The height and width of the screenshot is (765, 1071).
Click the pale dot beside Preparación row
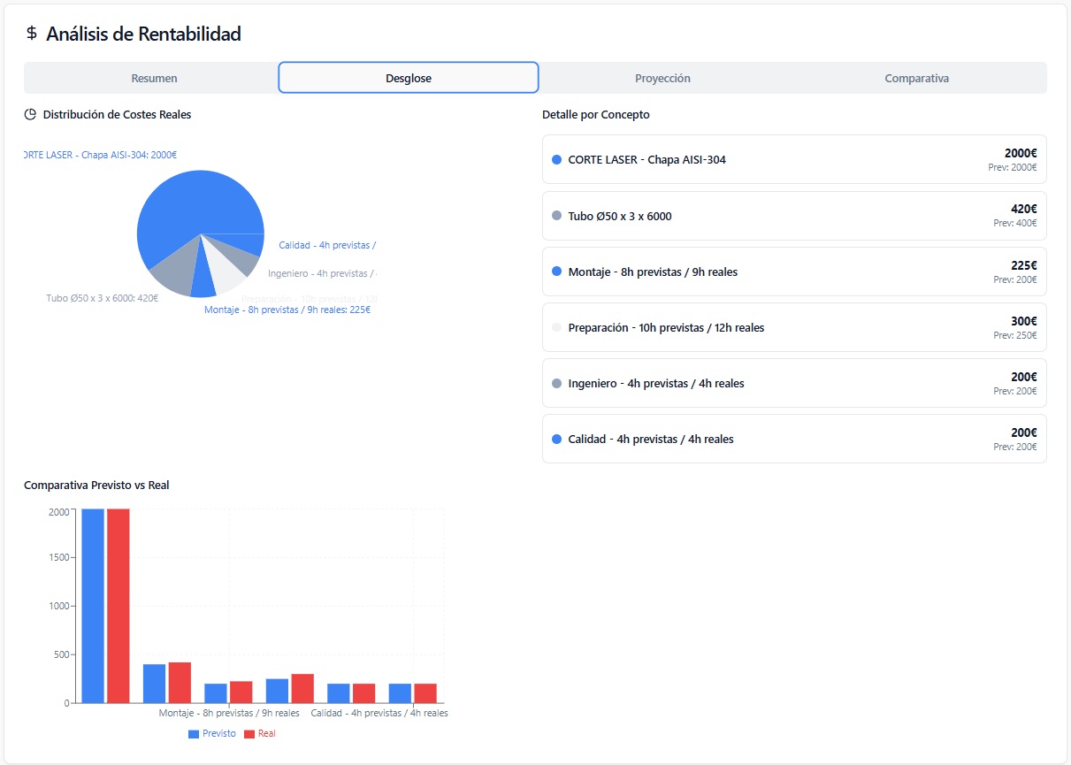(x=556, y=327)
